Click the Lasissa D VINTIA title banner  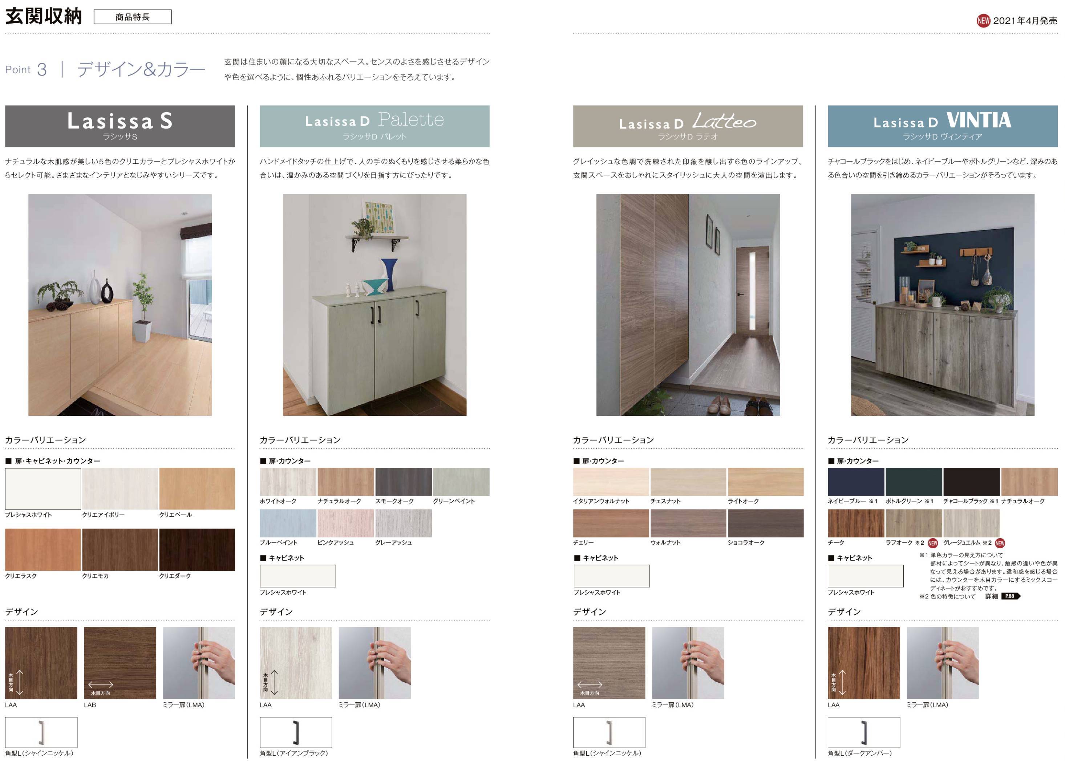pyautogui.click(x=943, y=126)
